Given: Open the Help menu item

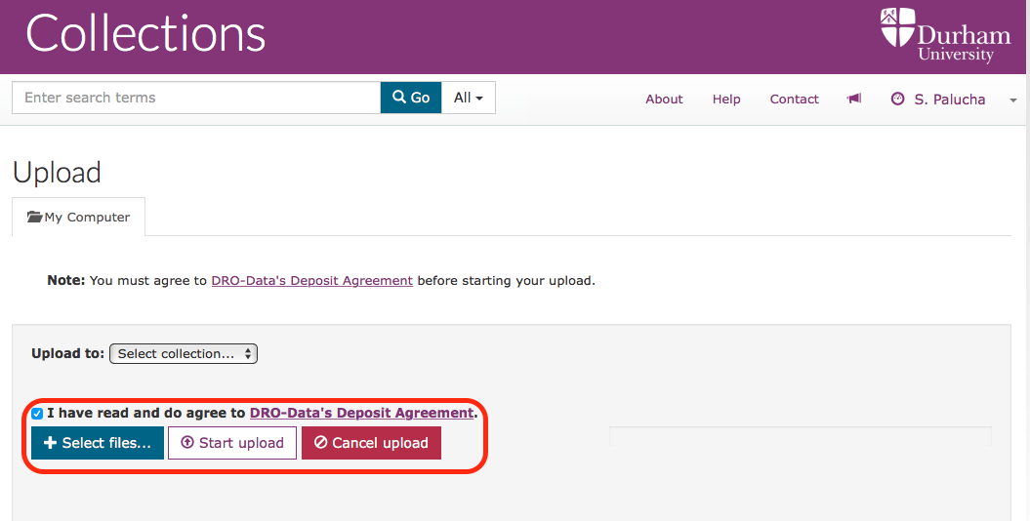Looking at the screenshot, I should point(726,100).
